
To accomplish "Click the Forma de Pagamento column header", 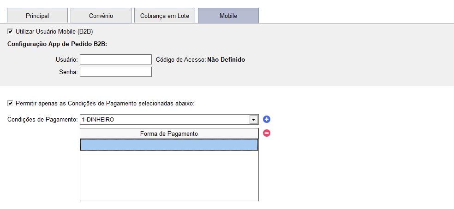I will point(169,134).
